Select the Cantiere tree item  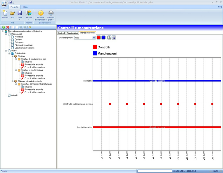click(18, 40)
